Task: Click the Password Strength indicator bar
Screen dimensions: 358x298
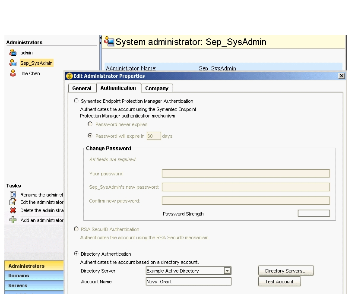Action: click(314, 213)
